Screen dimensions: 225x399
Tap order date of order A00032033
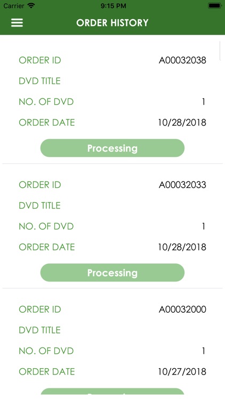[x=182, y=247]
